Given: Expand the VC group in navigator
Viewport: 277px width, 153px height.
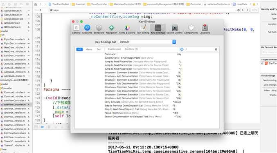Looking at the screenshot, I should click(3, 35).
